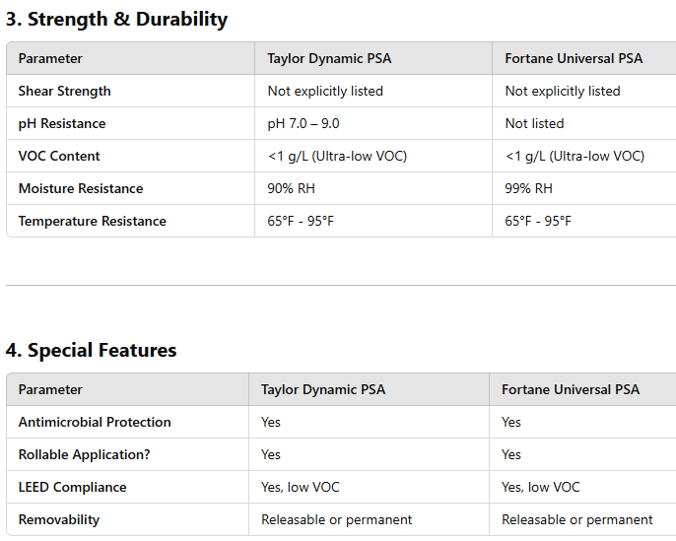Click the Removability parameter label
Screen dimensions: 676x541
59,520
